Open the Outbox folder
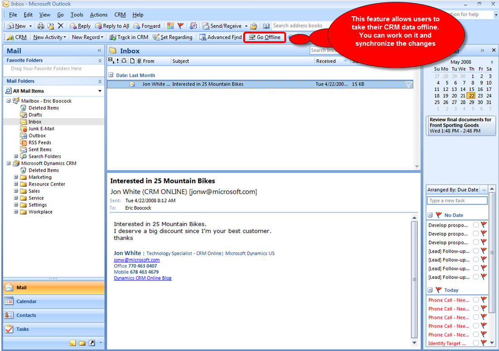 pyautogui.click(x=37, y=135)
